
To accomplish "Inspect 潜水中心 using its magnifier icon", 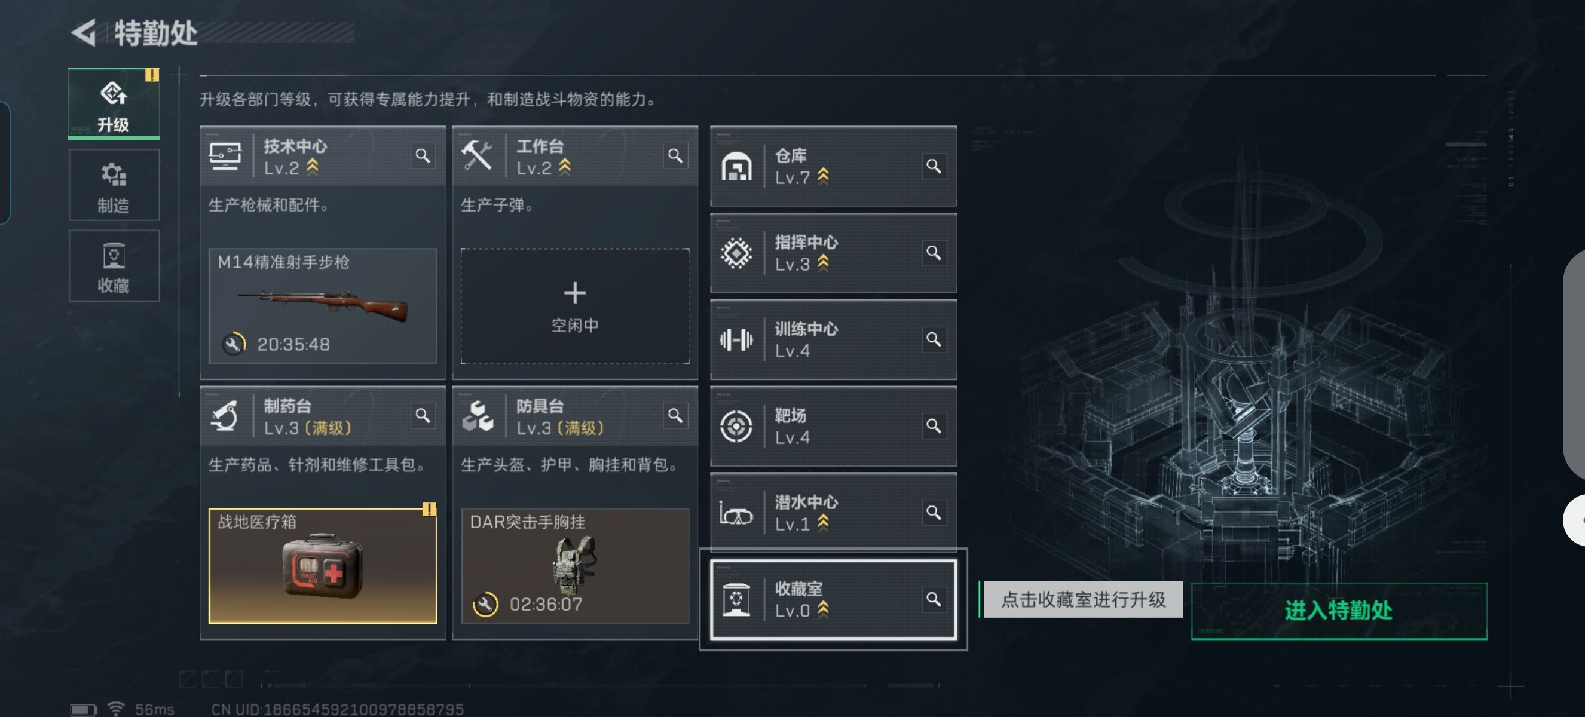I will 934,513.
